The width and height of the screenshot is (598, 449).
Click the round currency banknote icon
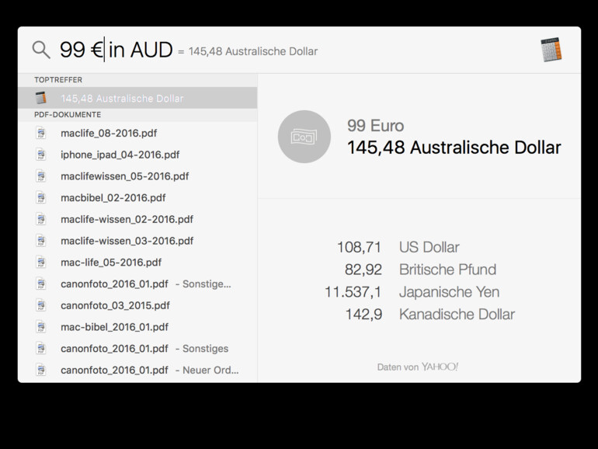(304, 137)
